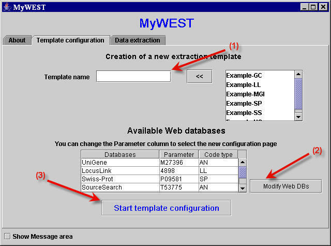The height and width of the screenshot is (246, 331).
Task: Minimize the MyWEST window
Action: (x=304, y=7)
